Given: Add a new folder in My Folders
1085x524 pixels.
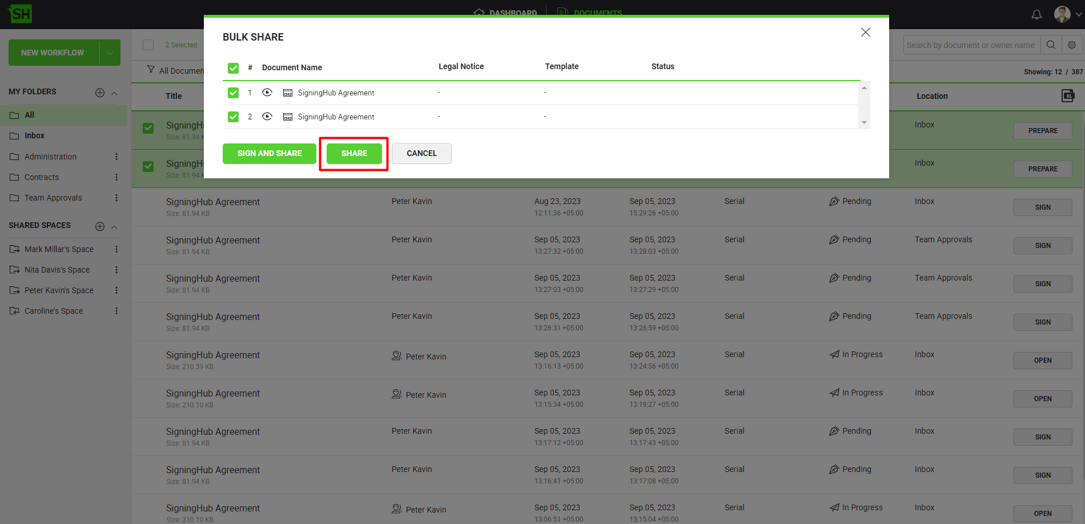Looking at the screenshot, I should tap(100, 93).
